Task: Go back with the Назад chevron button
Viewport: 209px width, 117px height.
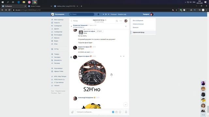Action: click(74, 21)
